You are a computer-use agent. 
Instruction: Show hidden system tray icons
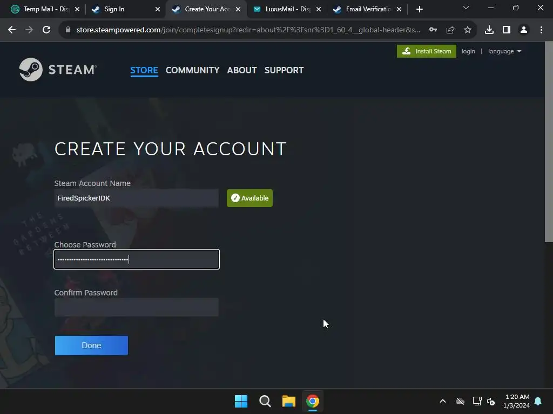(443, 401)
